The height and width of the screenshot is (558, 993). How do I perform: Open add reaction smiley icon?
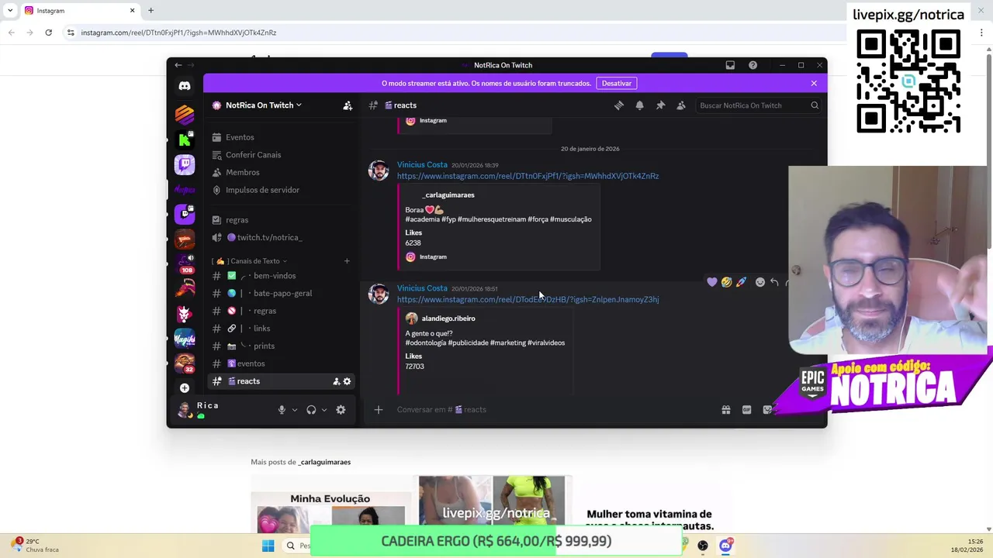click(x=760, y=282)
